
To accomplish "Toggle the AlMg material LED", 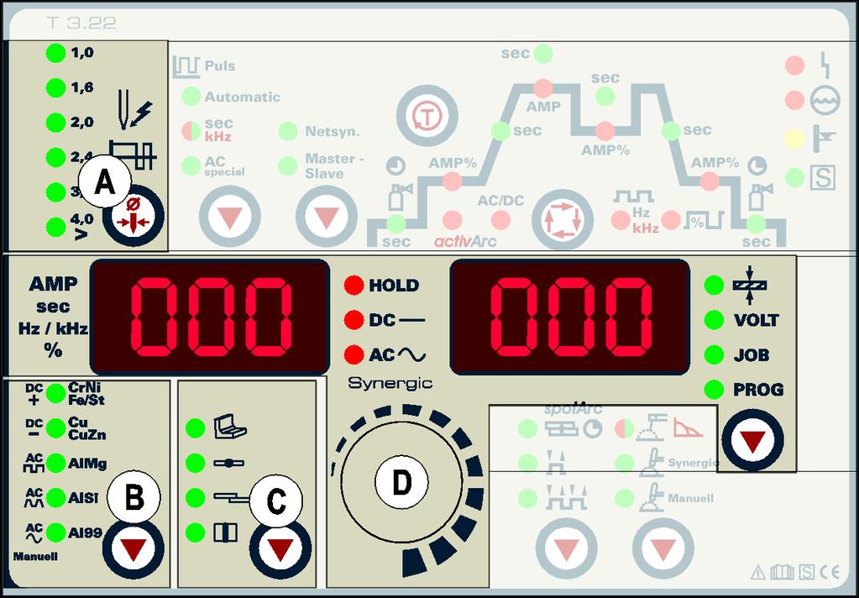I will (x=55, y=463).
